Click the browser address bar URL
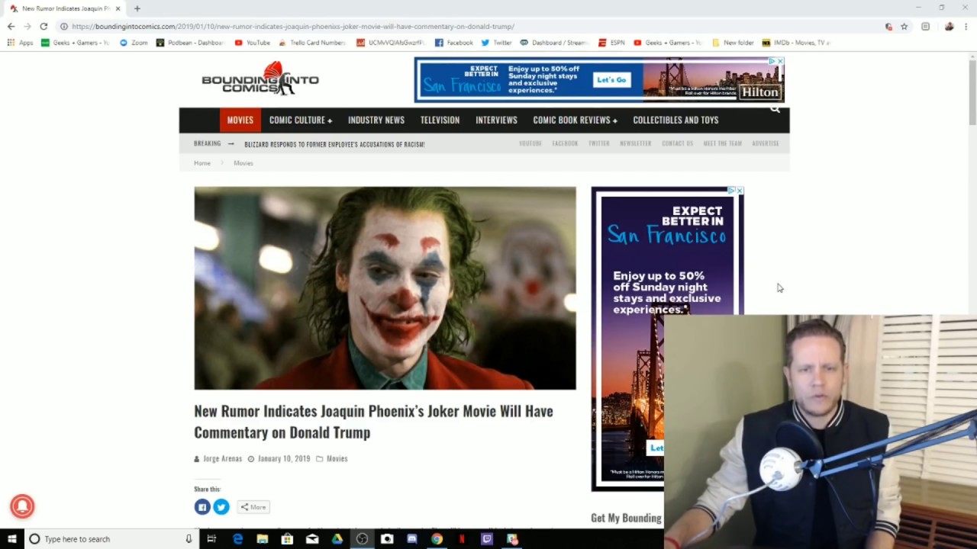The height and width of the screenshot is (549, 977). 293,26
